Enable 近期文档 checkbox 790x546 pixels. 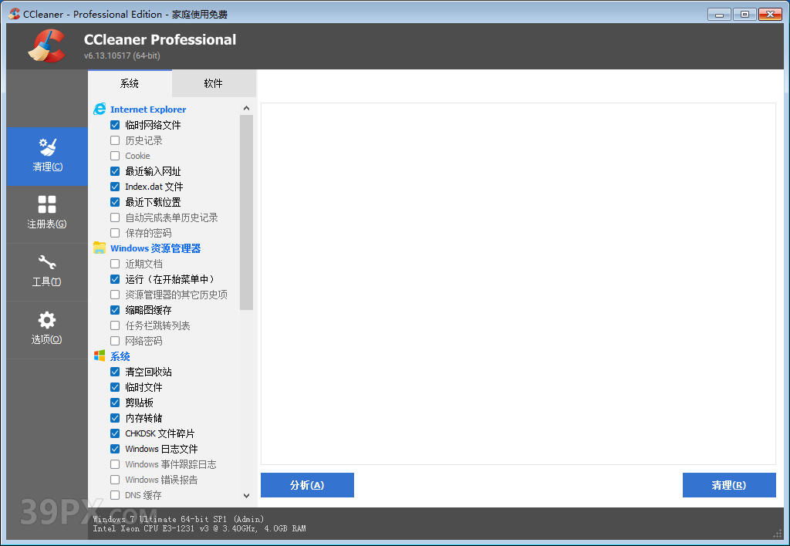(x=115, y=264)
